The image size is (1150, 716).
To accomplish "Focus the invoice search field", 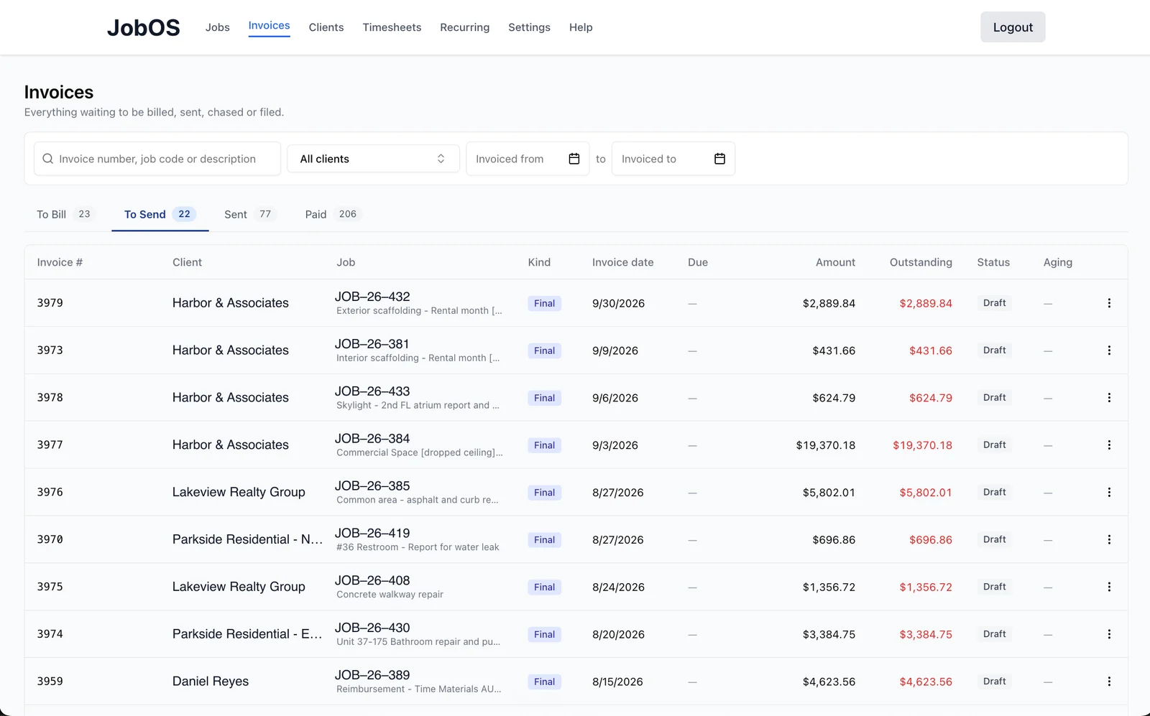I will 157,159.
